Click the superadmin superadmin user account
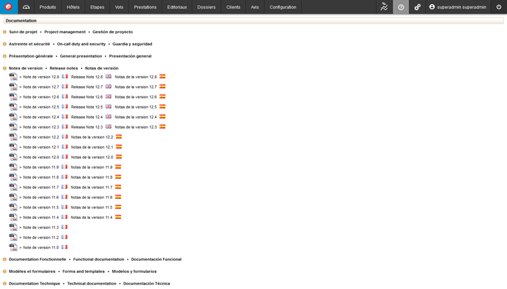The height and width of the screenshot is (289, 507). (x=457, y=7)
